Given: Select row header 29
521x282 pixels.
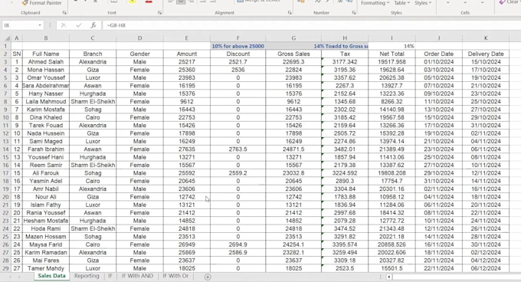Looking at the screenshot, I should (x=5, y=268).
